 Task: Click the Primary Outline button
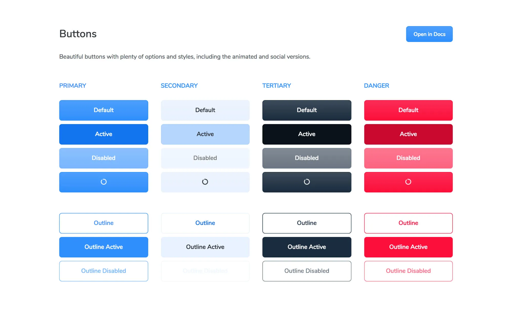pyautogui.click(x=104, y=223)
